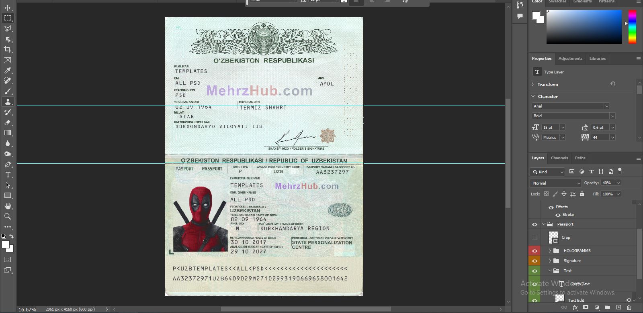Image resolution: width=643 pixels, height=313 pixels.
Task: Select the Zoom tool
Action: 8,216
